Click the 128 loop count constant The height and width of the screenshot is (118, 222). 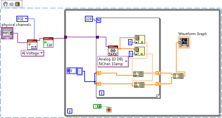point(89,19)
